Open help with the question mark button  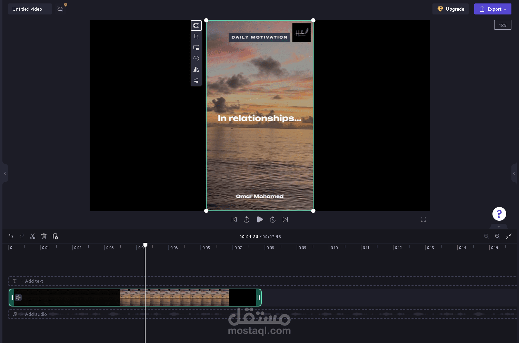coord(499,214)
